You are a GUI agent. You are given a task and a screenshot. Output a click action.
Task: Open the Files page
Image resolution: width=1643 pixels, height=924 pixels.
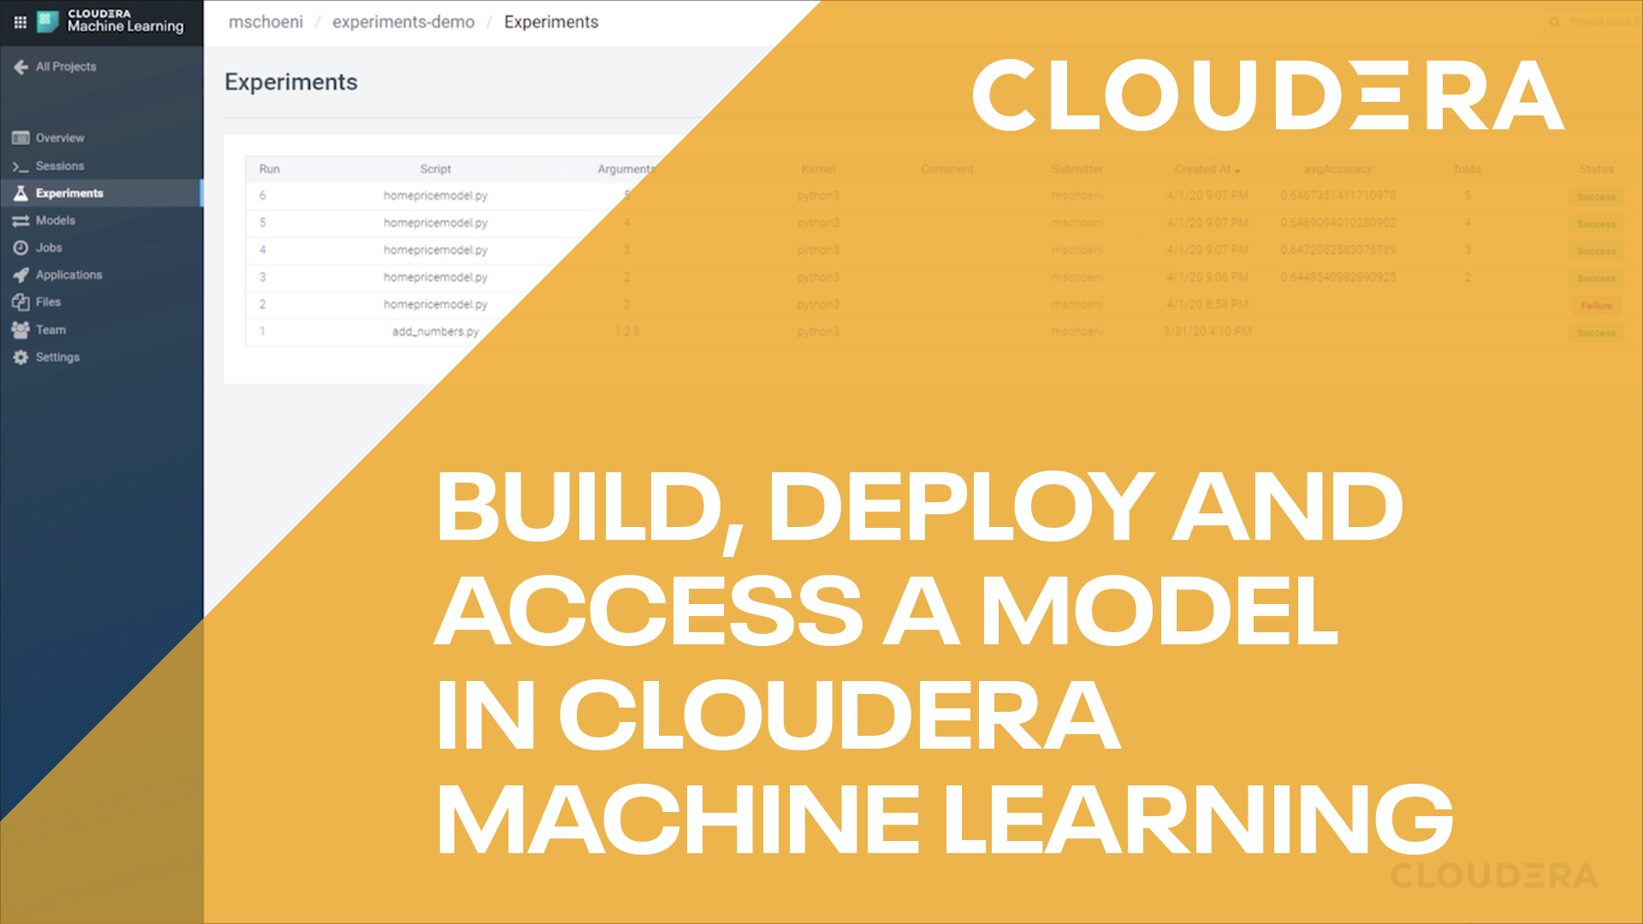click(48, 302)
